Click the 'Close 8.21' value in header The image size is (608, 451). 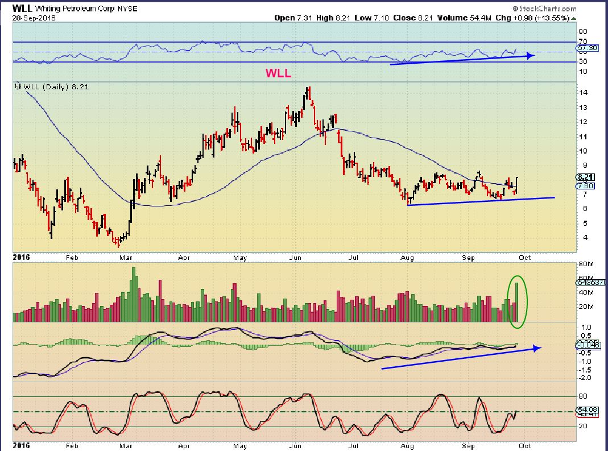point(413,18)
